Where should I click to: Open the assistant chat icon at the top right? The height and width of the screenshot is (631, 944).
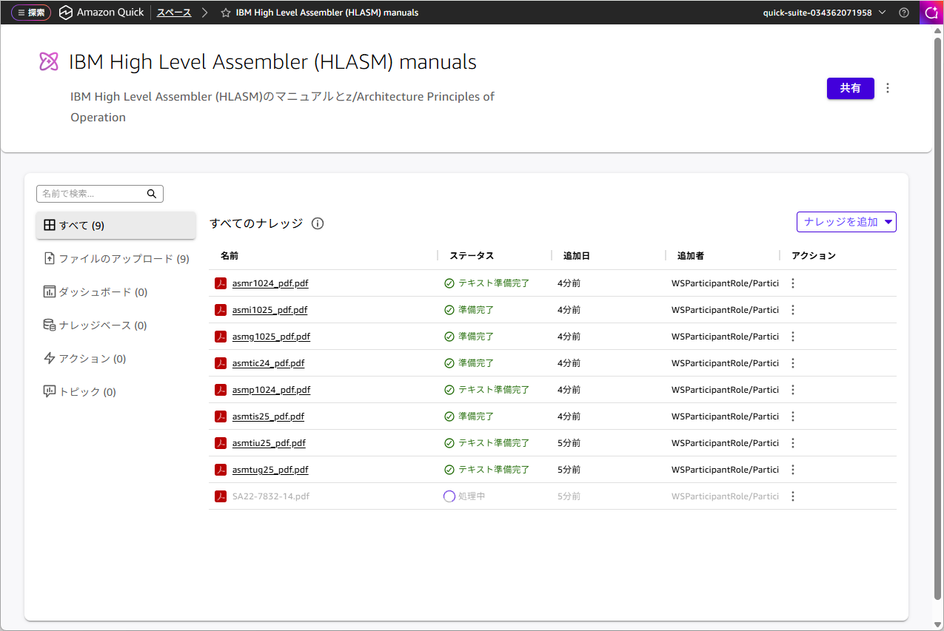point(931,13)
